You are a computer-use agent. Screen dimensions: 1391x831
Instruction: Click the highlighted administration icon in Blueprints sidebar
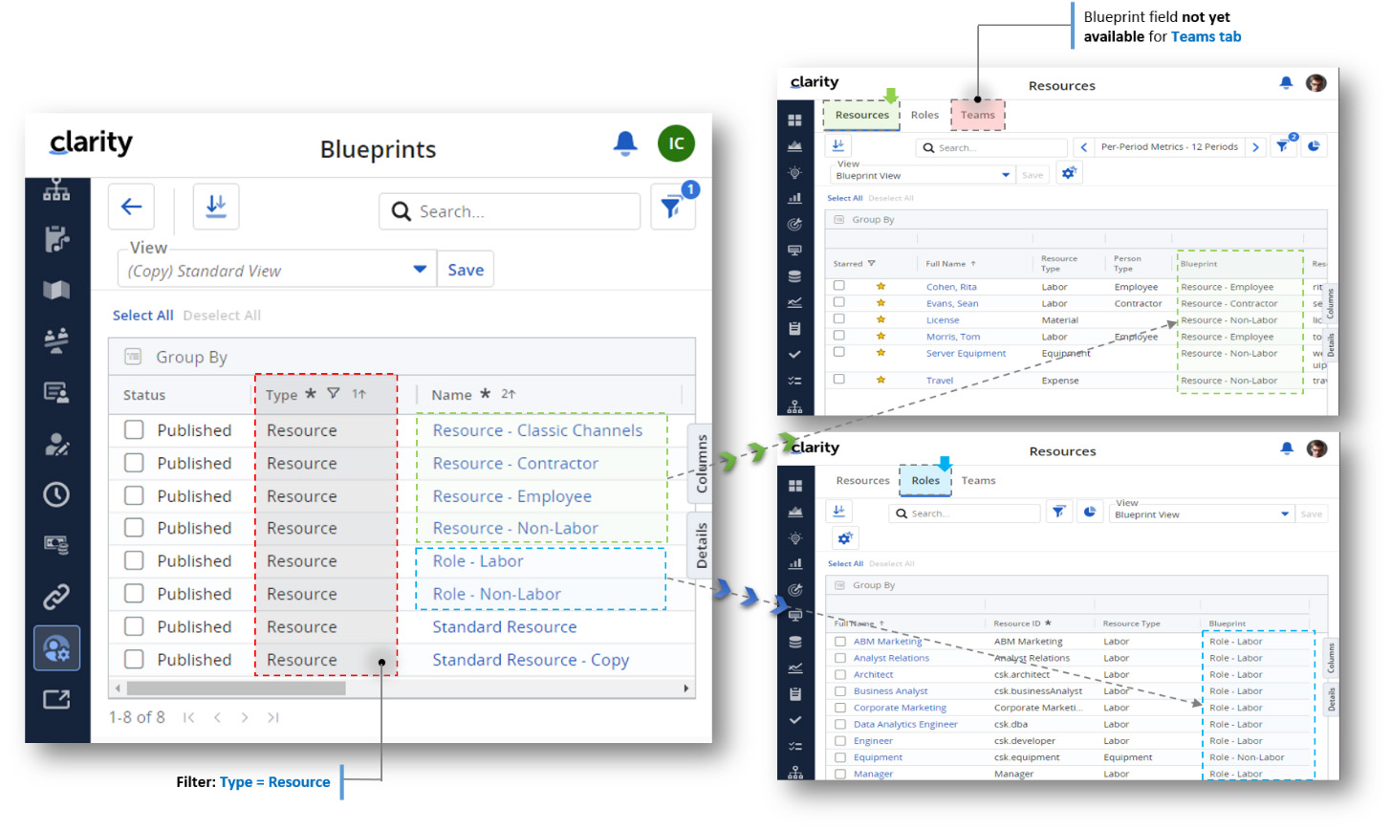(56, 648)
